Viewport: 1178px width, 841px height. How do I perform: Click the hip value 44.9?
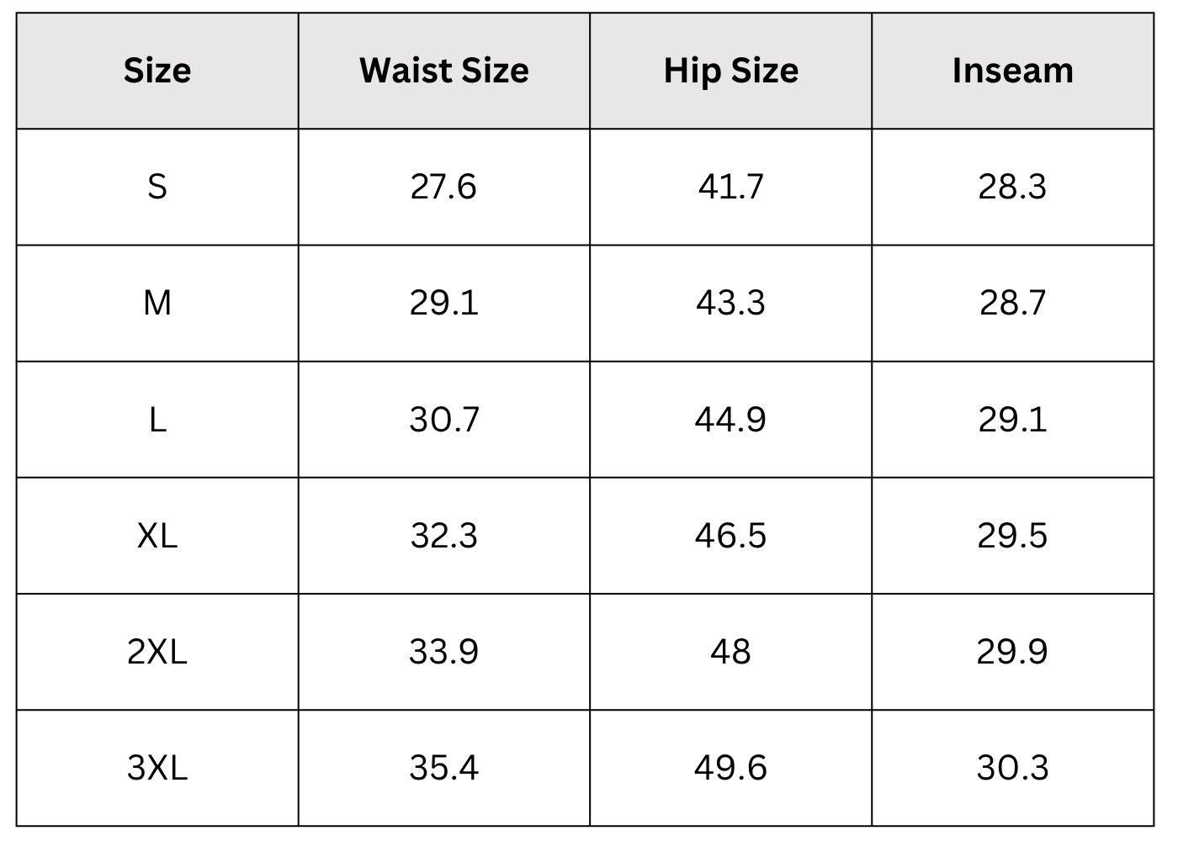point(731,419)
